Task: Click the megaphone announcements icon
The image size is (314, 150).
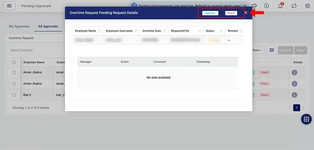Action: (254, 6)
